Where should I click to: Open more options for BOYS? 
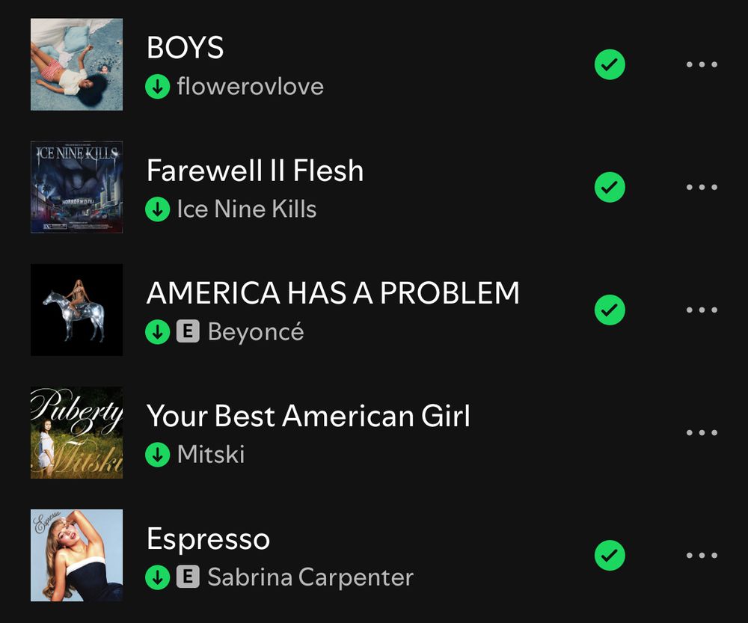tap(702, 64)
